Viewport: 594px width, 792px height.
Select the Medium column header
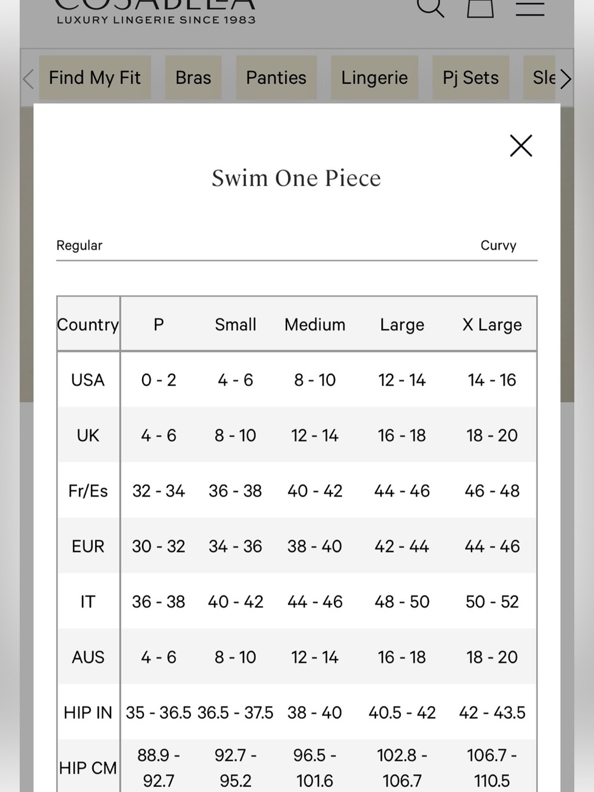pyautogui.click(x=315, y=324)
